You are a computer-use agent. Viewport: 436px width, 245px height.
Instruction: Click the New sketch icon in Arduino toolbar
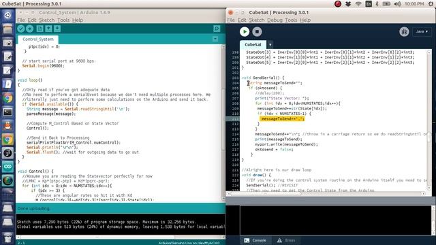point(40,29)
